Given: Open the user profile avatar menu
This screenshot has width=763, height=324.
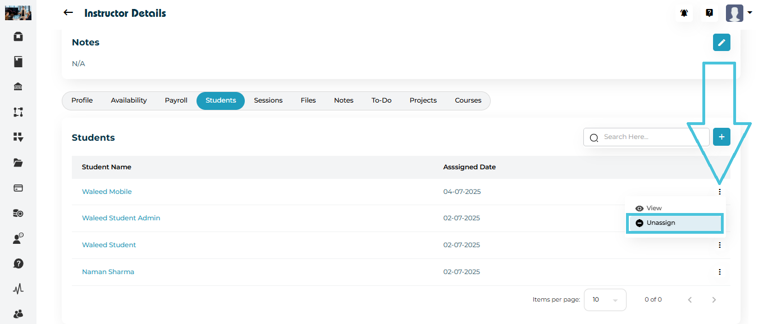Looking at the screenshot, I should 738,13.
